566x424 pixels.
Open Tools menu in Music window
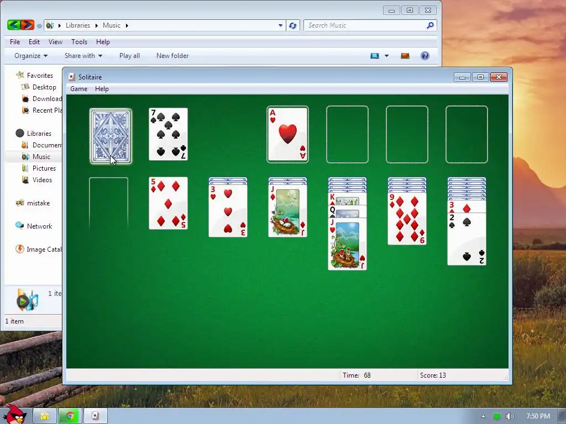(x=80, y=42)
